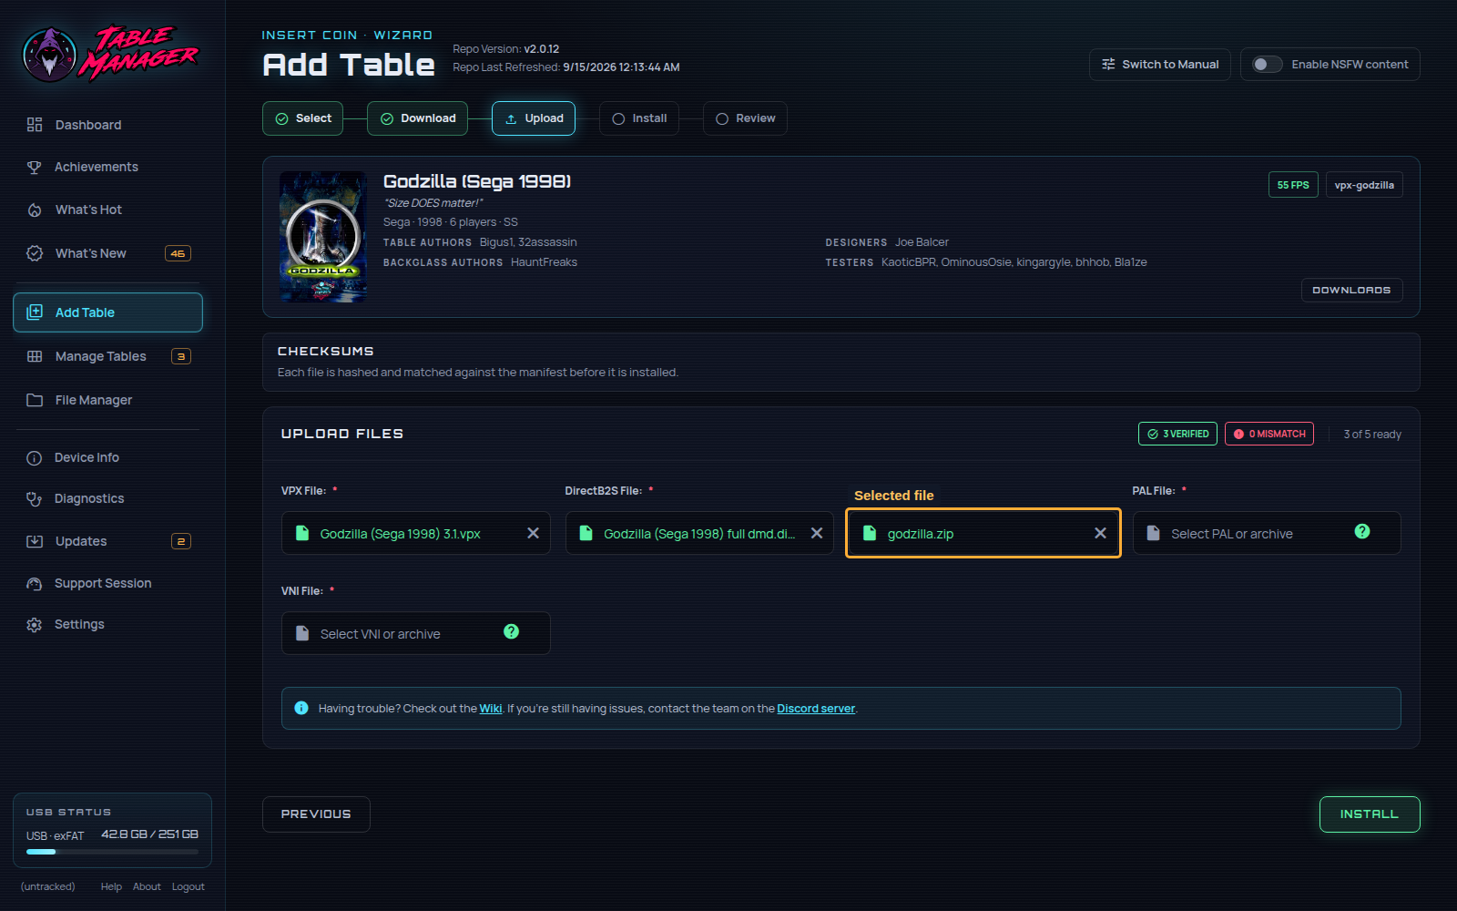The image size is (1457, 911).
Task: Click Select VNI or archive field
Action: (x=415, y=633)
